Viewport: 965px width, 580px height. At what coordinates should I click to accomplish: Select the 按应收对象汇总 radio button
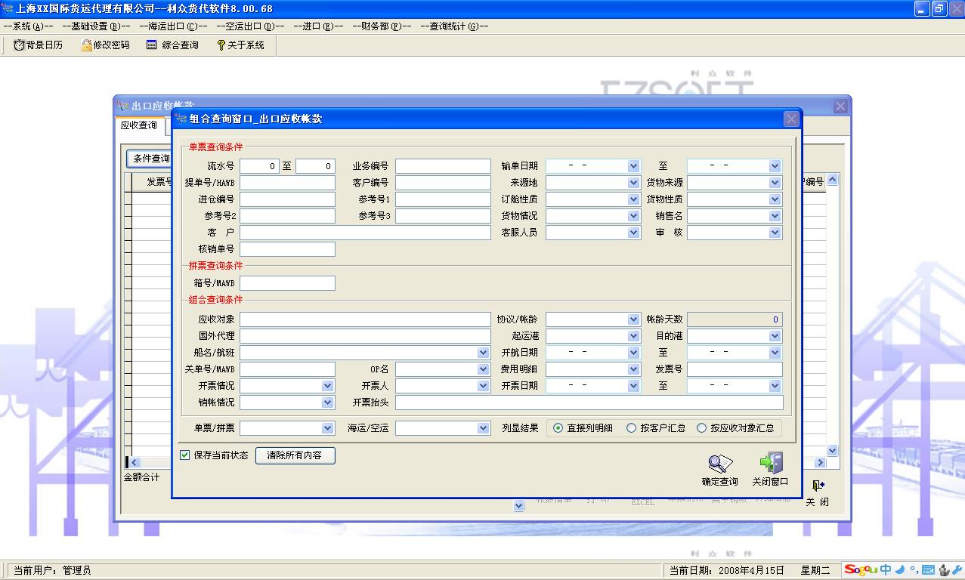(x=701, y=428)
